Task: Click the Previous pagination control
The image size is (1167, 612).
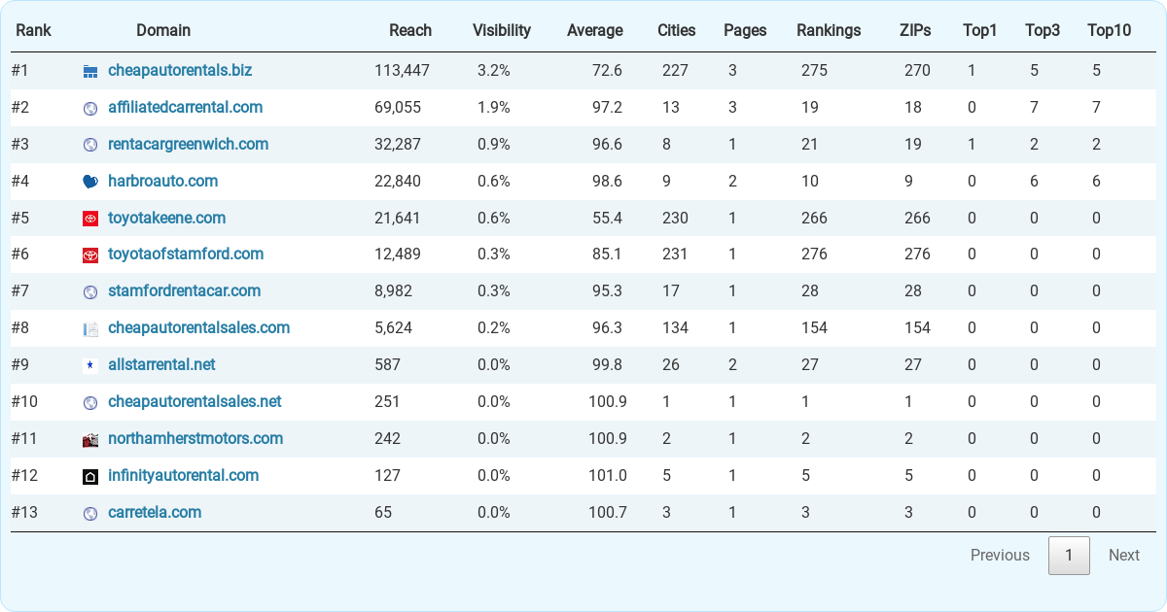Action: 1000,555
